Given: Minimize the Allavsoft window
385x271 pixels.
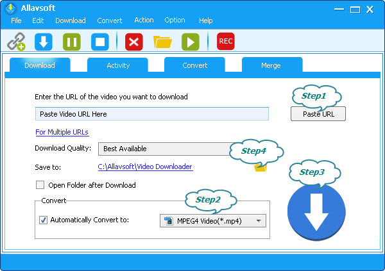Looking at the screenshot, I should coord(339,10).
